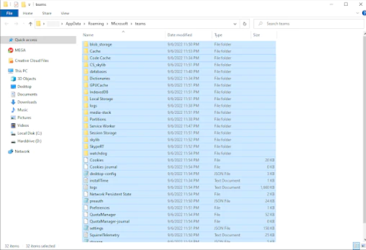The height and width of the screenshot is (250, 366).
Task: Switch to the View ribbon tab
Action: coord(65,13)
